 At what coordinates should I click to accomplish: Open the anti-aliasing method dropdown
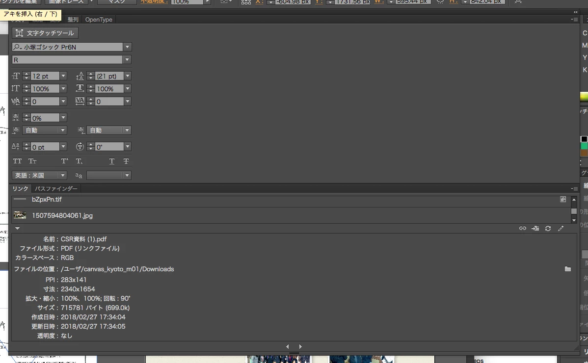coord(109,175)
